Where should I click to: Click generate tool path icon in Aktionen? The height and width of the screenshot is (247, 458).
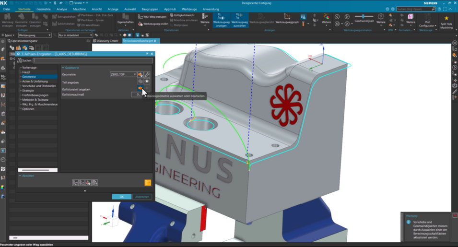coord(75,183)
